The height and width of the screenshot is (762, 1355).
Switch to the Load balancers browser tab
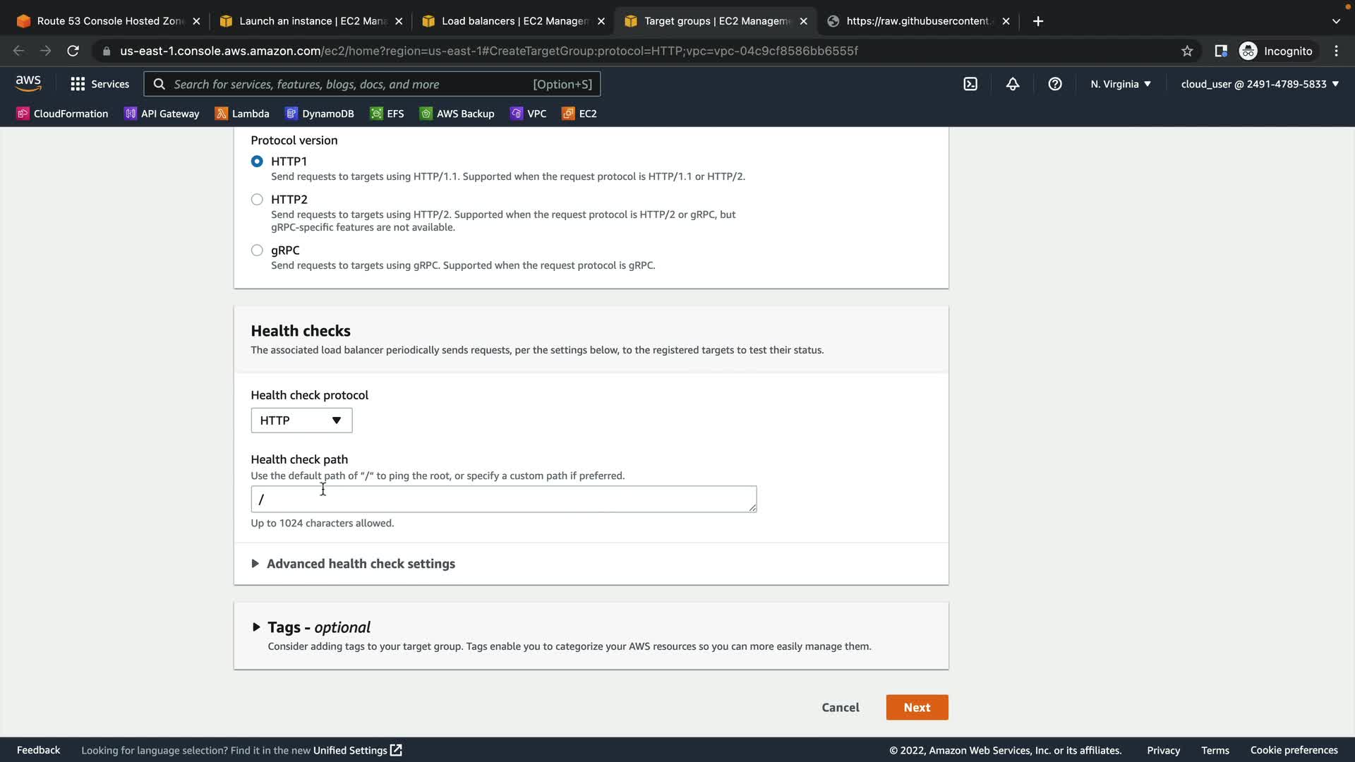(513, 21)
